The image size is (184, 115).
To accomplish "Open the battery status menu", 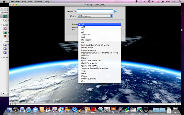I will tap(162, 1).
